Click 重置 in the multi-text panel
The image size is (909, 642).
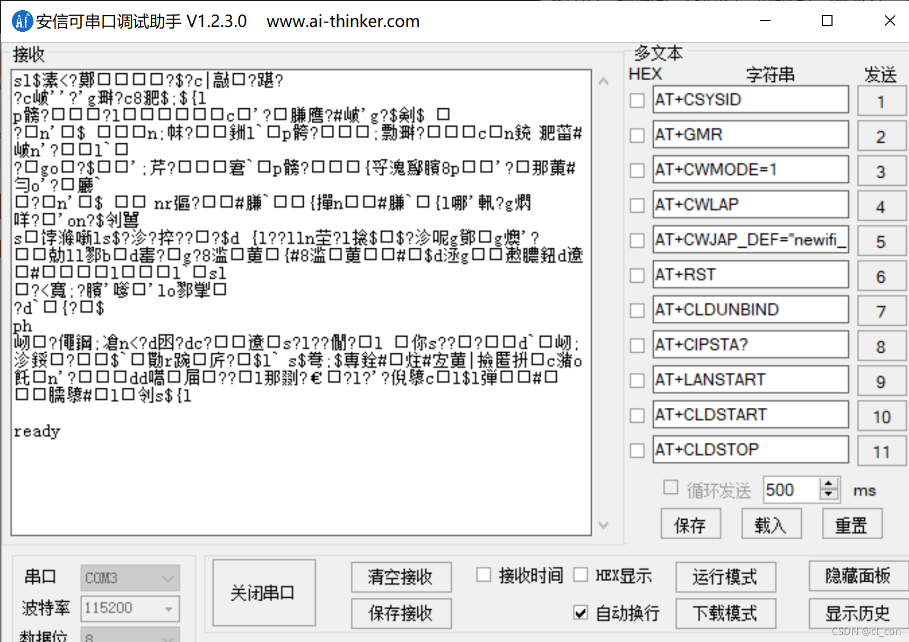click(852, 524)
